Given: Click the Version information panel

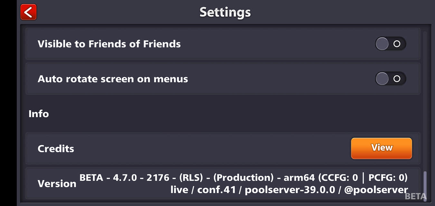Looking at the screenshot, I should click(x=223, y=183).
